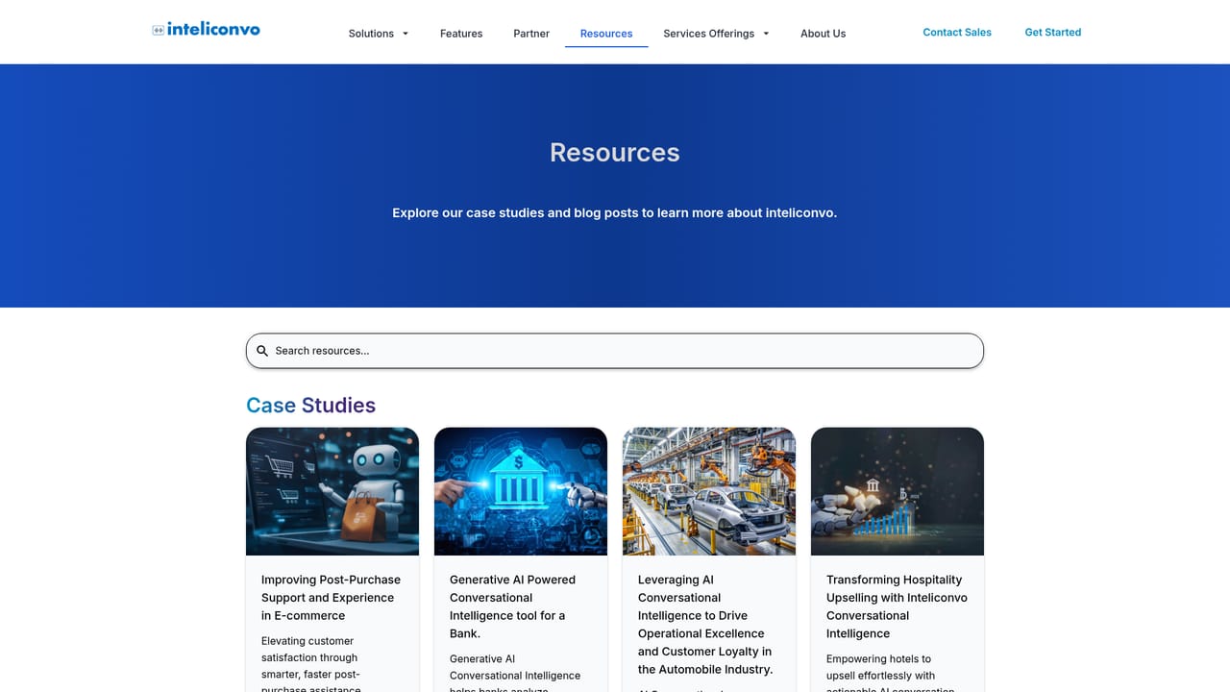
Task: Click the 'Resources' hero heading
Action: [615, 153]
